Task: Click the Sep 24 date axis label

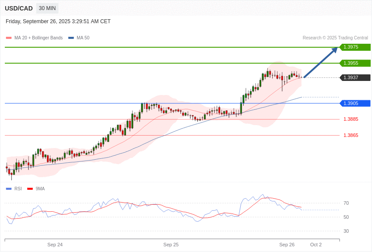Action: pos(55,245)
